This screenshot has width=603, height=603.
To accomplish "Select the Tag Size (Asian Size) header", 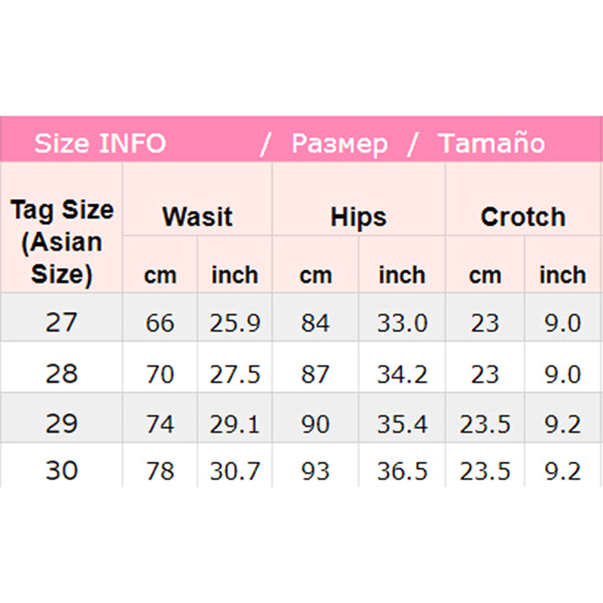I will (x=62, y=242).
